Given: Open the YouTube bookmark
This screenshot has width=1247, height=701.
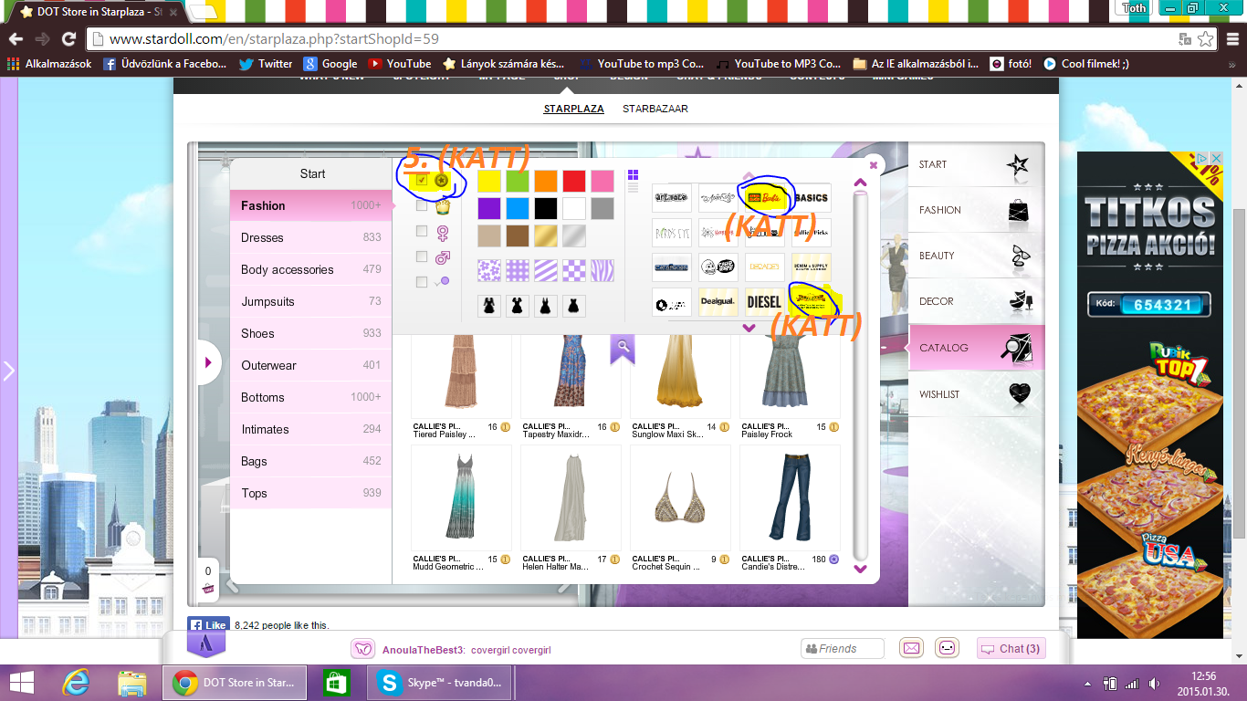Looking at the screenshot, I should coord(400,64).
